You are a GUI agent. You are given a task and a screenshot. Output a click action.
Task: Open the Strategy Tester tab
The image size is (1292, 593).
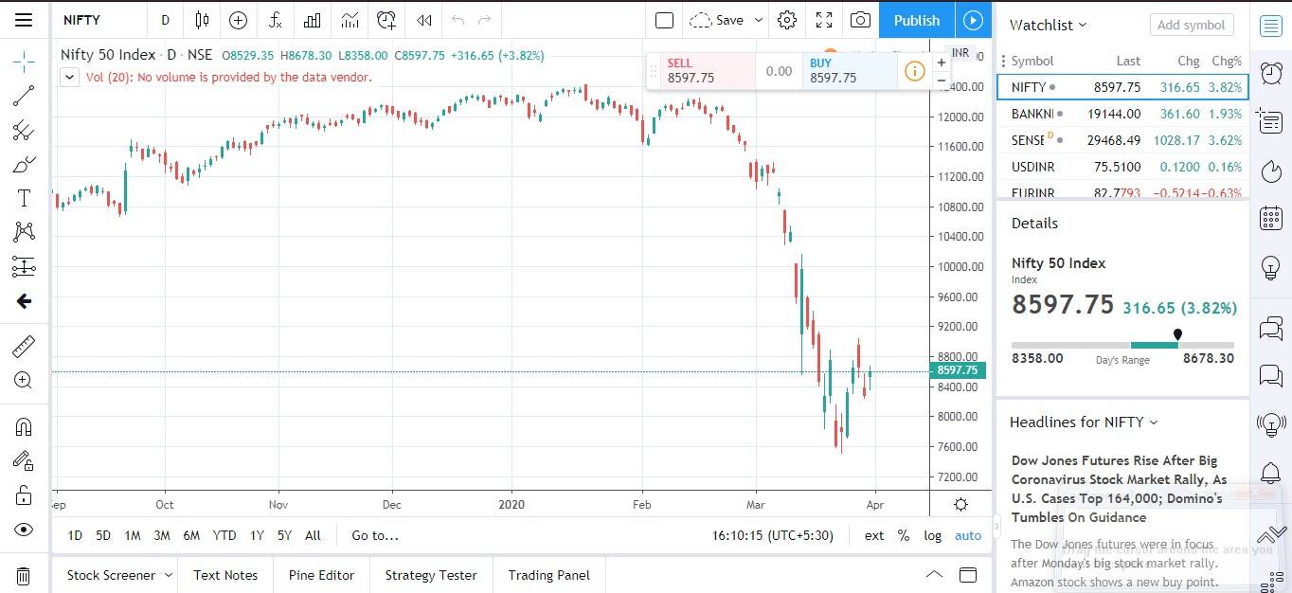pos(431,575)
